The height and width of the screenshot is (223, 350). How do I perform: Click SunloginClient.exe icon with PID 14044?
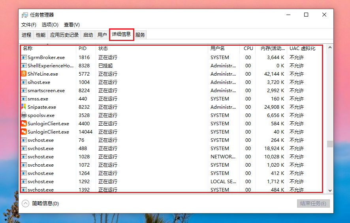(x=24, y=132)
